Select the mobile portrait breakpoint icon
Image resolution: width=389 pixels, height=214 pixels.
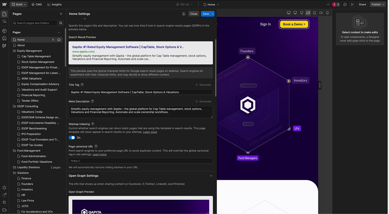[328, 13]
